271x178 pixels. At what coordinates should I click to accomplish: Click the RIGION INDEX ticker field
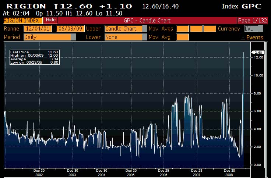point(22,21)
